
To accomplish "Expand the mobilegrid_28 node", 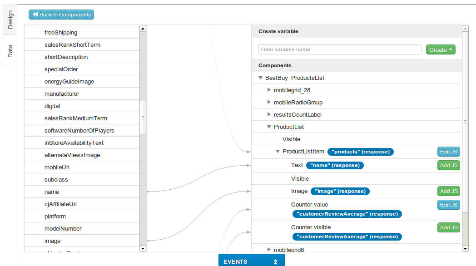I will click(x=269, y=90).
